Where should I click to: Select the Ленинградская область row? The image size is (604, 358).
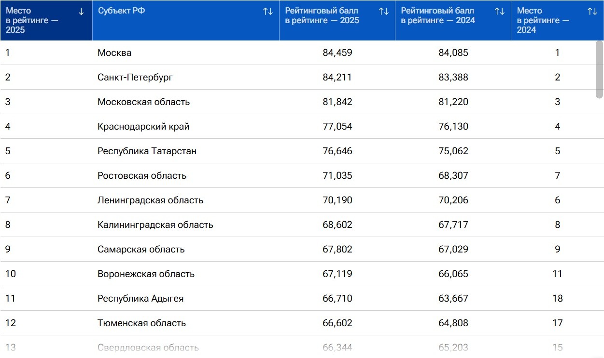(x=150, y=200)
